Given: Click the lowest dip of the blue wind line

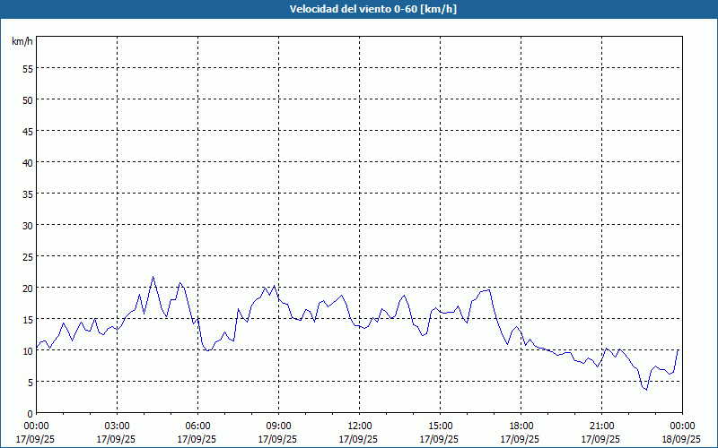Looking at the screenshot, I should tap(645, 390).
